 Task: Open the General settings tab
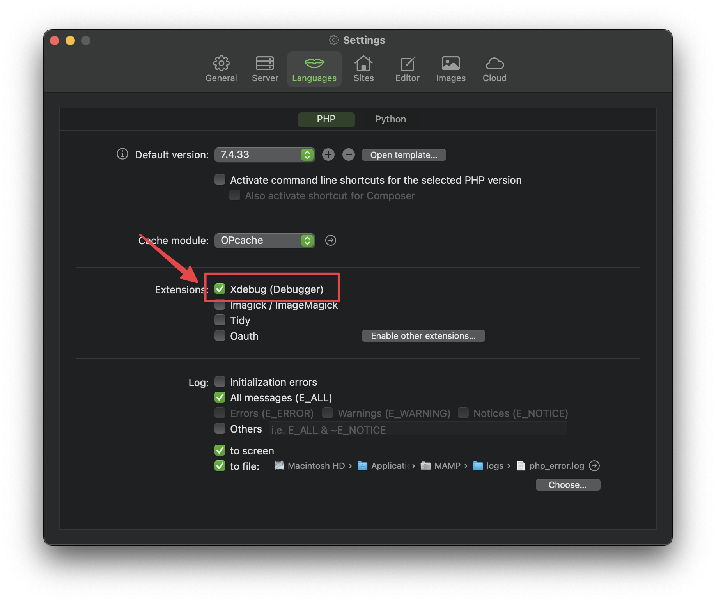pos(221,69)
